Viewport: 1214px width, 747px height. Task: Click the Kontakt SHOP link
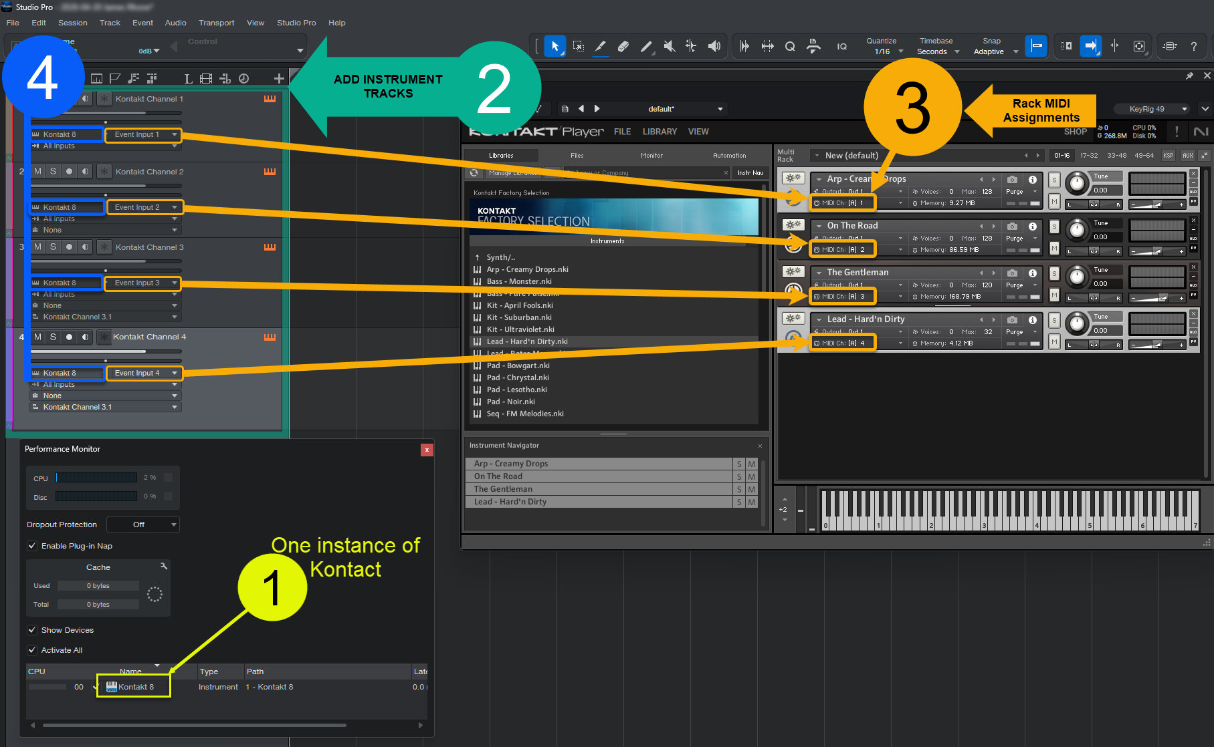(1076, 132)
